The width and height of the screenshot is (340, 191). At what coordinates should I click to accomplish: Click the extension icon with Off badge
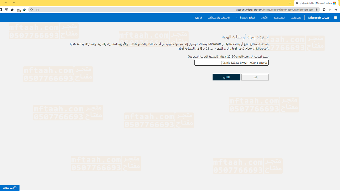(x=19, y=10)
